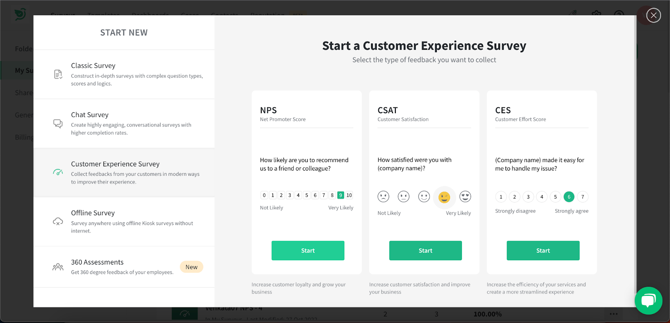Select highlighted CES rating 6
Image resolution: width=670 pixels, height=323 pixels.
569,197
